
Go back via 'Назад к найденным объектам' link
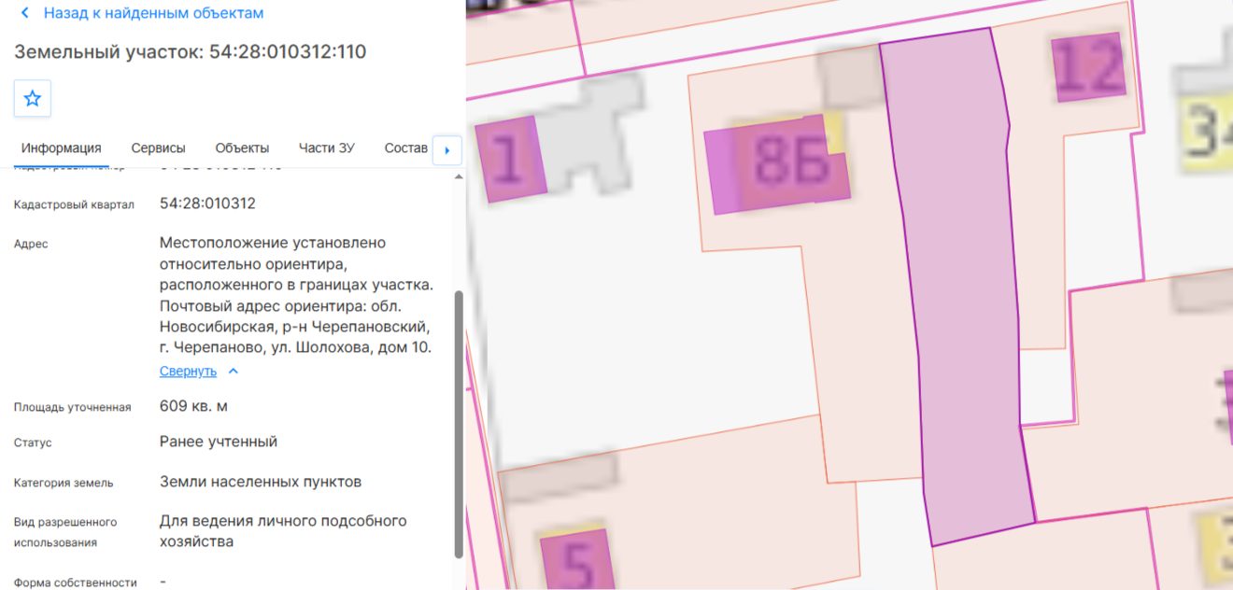click(x=154, y=13)
